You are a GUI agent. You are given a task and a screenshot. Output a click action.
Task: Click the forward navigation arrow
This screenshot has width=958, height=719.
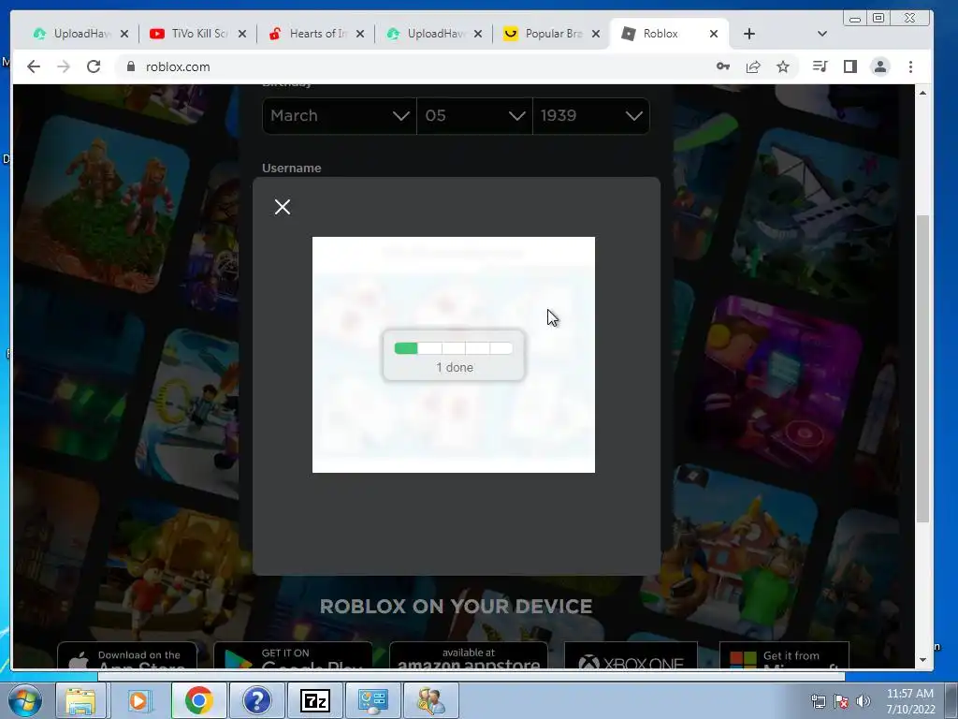tap(64, 66)
